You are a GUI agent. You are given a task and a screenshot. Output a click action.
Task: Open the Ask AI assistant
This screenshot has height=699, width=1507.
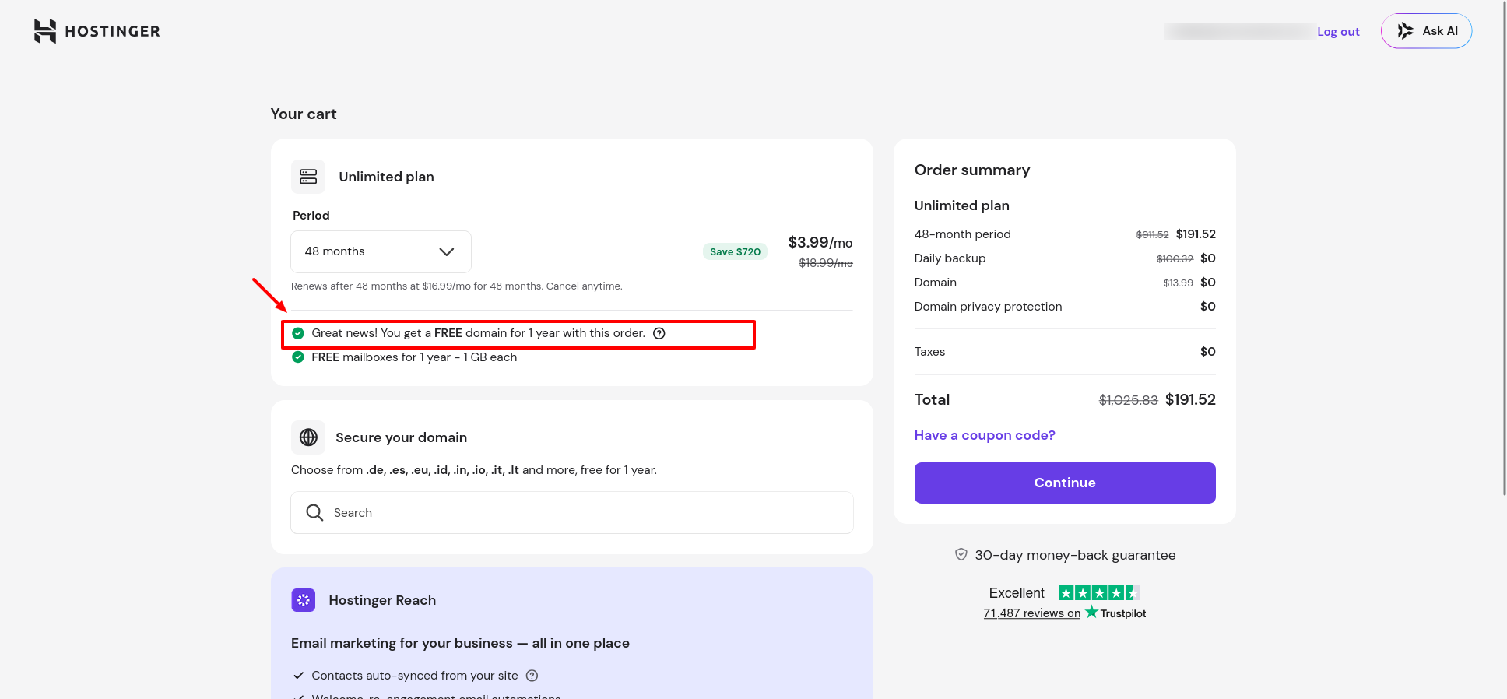[1426, 31]
